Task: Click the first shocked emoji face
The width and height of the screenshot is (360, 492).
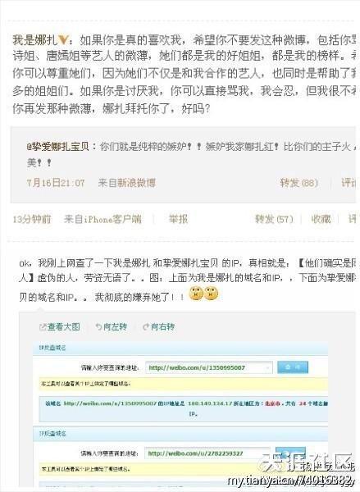Action: (x=196, y=294)
